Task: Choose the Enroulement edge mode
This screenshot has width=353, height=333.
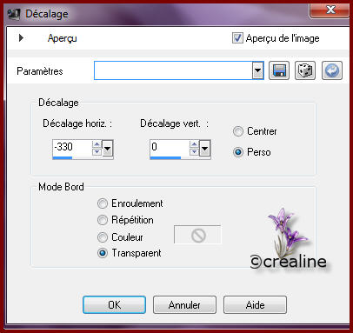Action: 103,203
